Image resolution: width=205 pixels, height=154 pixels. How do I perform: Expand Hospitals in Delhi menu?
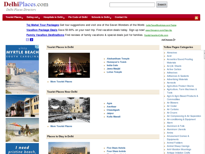[x=54, y=17]
